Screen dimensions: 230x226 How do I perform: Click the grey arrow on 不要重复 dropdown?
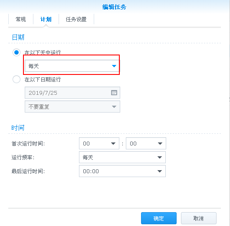[x=114, y=107]
